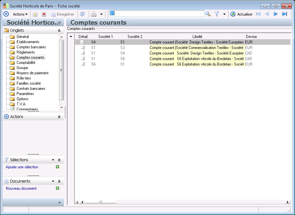
Task: Go to the last record arrow
Action: click(285, 14)
